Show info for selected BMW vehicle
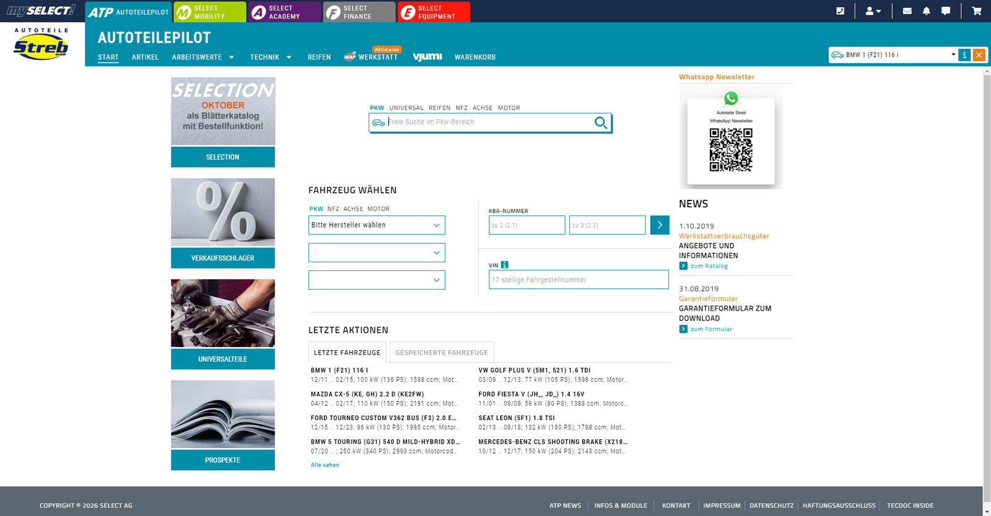Image resolution: width=991 pixels, height=516 pixels. (x=964, y=55)
